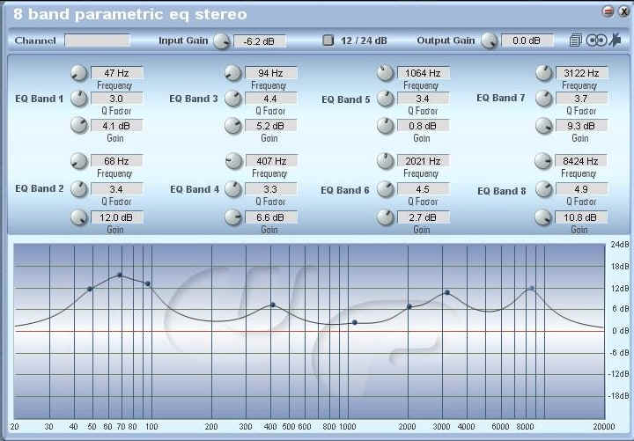Click EQ Band 1 frequency knob

(x=79, y=73)
